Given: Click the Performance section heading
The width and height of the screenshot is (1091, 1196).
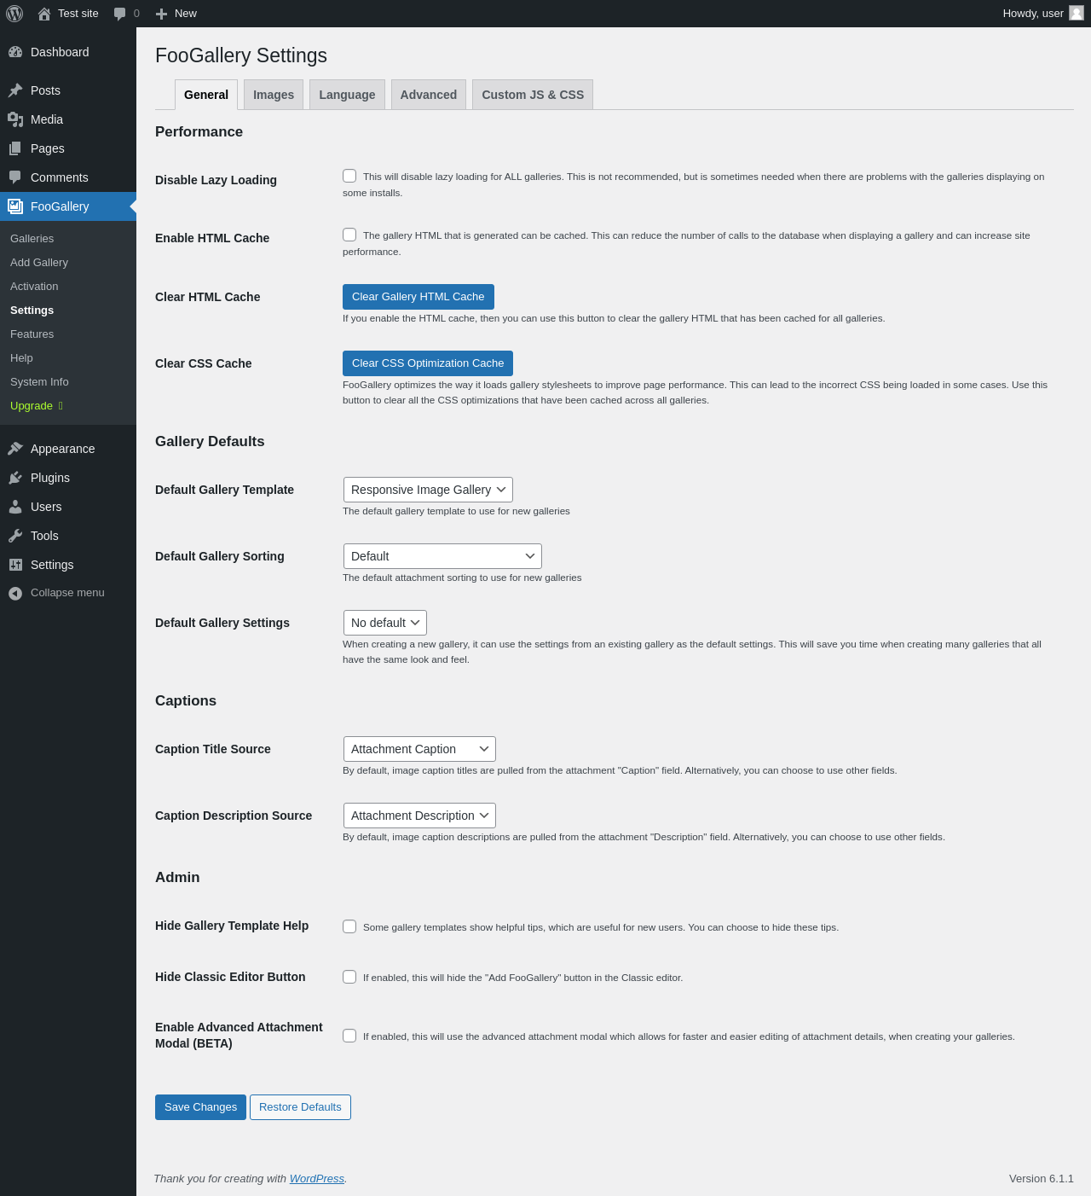Looking at the screenshot, I should click(199, 131).
